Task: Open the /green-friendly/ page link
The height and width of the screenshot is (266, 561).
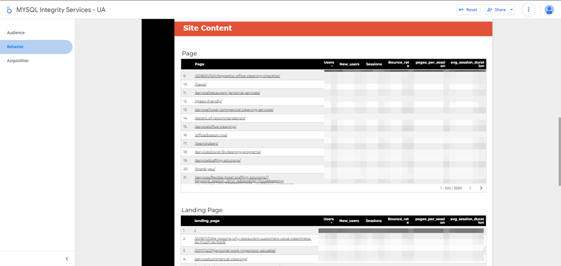Action: pos(208,101)
